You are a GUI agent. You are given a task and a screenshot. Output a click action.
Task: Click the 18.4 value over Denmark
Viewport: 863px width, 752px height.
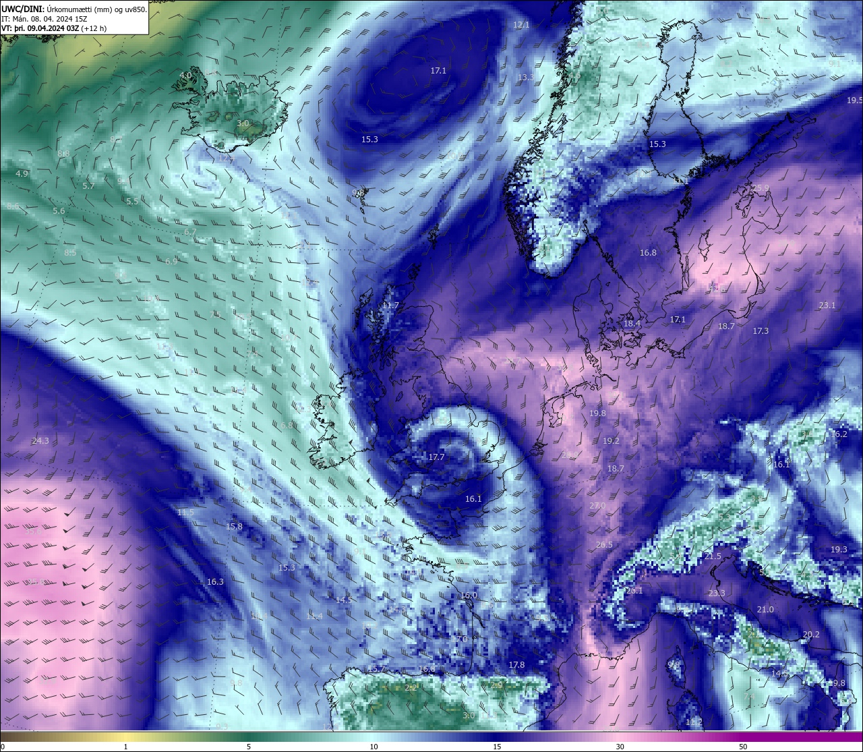(x=632, y=324)
